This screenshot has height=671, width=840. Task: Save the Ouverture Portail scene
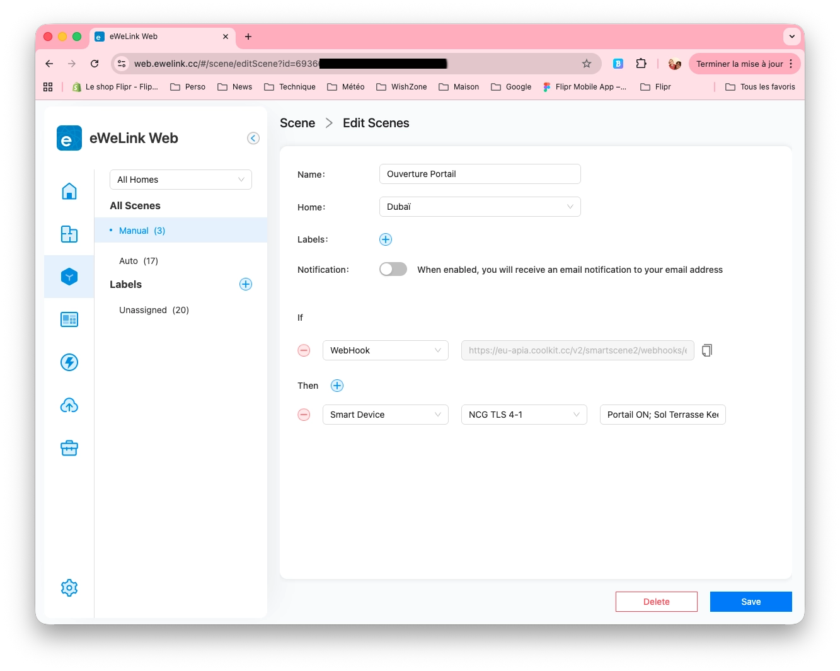(751, 602)
